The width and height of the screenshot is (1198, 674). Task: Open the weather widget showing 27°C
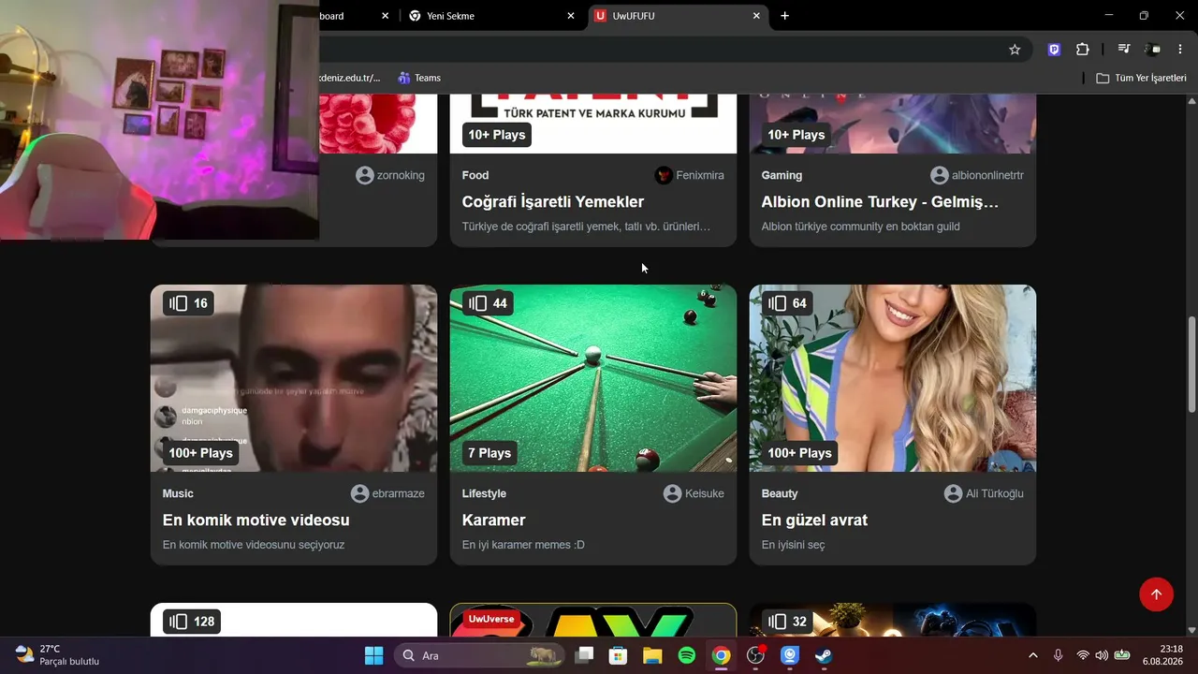(x=57, y=655)
